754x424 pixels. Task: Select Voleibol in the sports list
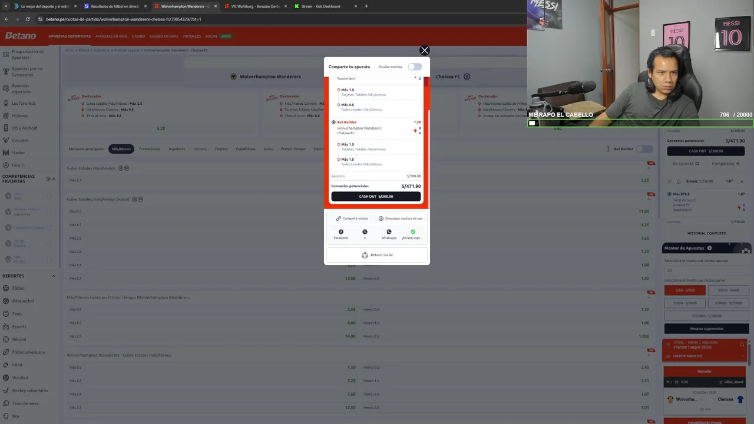20,377
